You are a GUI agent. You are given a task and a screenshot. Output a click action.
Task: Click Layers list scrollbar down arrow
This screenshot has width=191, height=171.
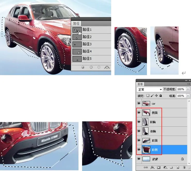click(189, 163)
